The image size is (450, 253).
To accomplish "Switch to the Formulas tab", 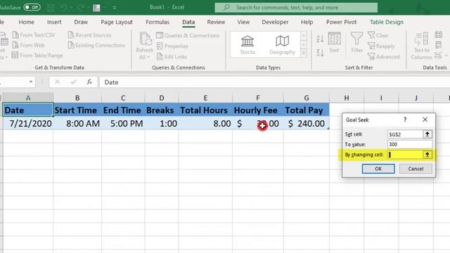I will click(157, 22).
